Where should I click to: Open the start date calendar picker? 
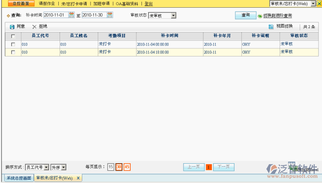72,15
